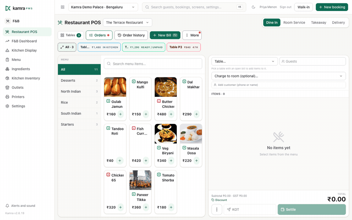Open Order history

point(131,35)
